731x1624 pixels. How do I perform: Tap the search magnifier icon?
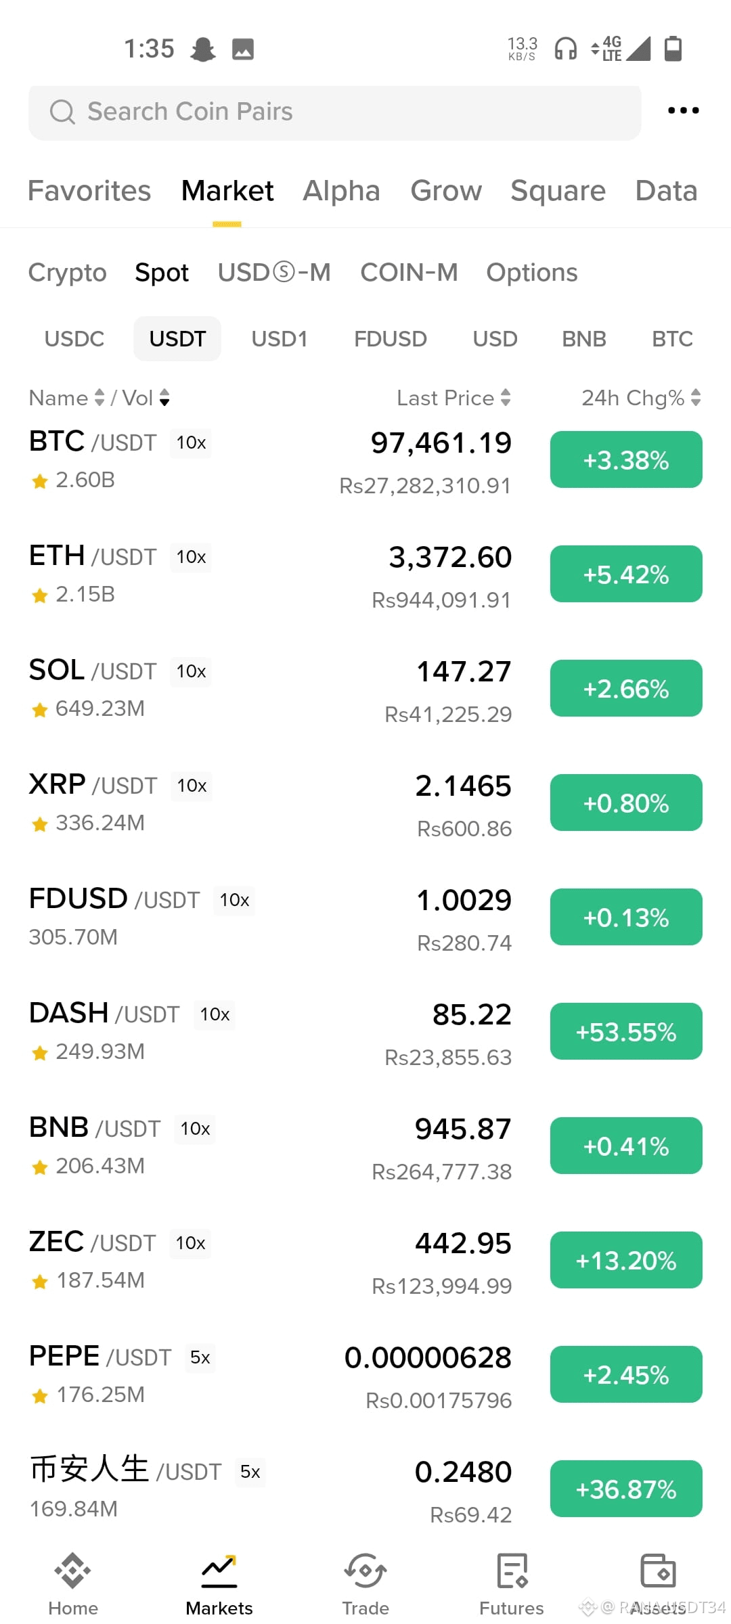62,112
